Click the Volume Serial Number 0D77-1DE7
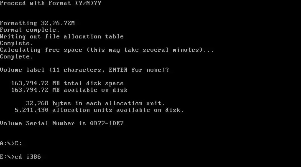301x167 pixels. click(x=62, y=123)
